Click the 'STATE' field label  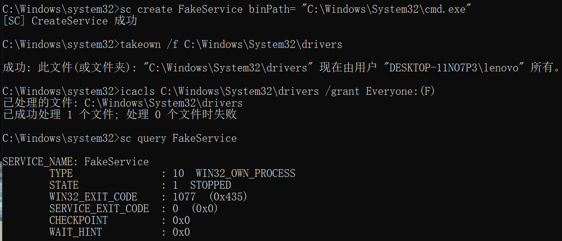(64, 185)
